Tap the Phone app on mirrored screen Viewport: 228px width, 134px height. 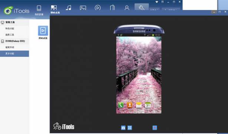click(121, 105)
